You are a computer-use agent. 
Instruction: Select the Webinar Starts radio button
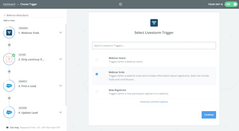click(x=97, y=60)
